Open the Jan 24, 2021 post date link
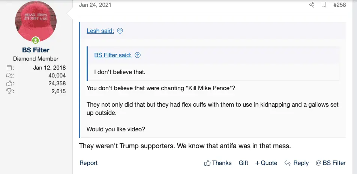The image size is (357, 174). tap(95, 5)
